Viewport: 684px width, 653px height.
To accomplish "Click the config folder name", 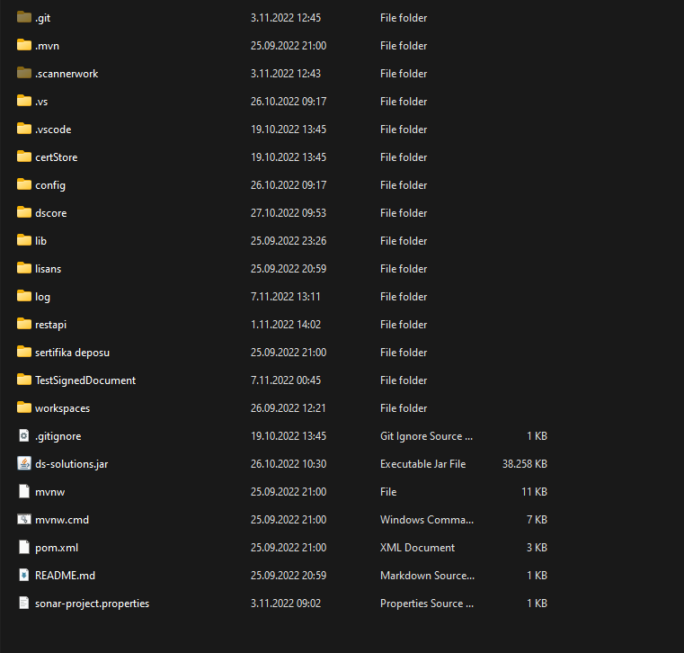I will point(50,185).
